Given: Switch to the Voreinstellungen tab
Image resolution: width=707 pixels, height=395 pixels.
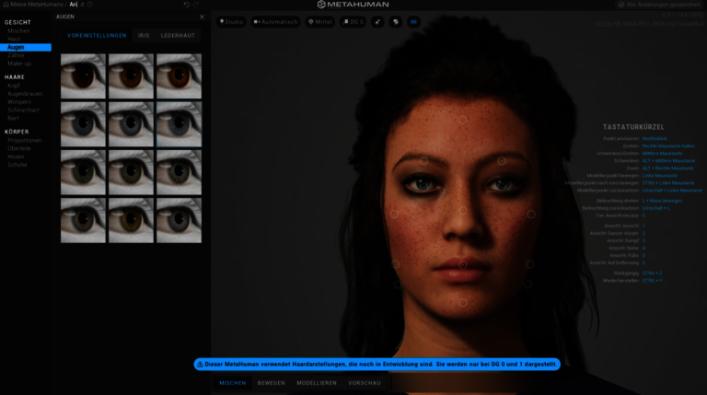Looking at the screenshot, I should click(x=97, y=36).
